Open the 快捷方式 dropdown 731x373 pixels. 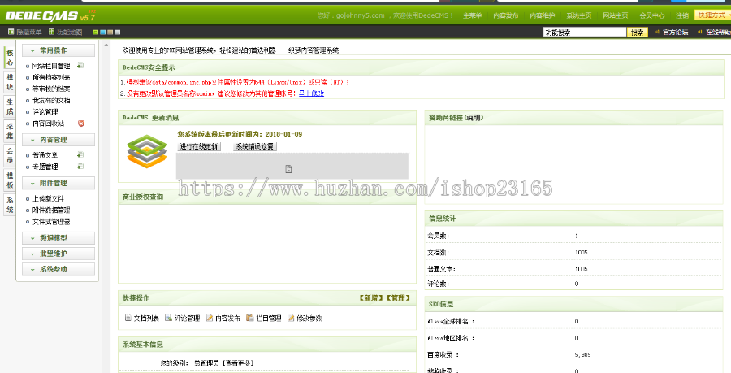(x=713, y=15)
